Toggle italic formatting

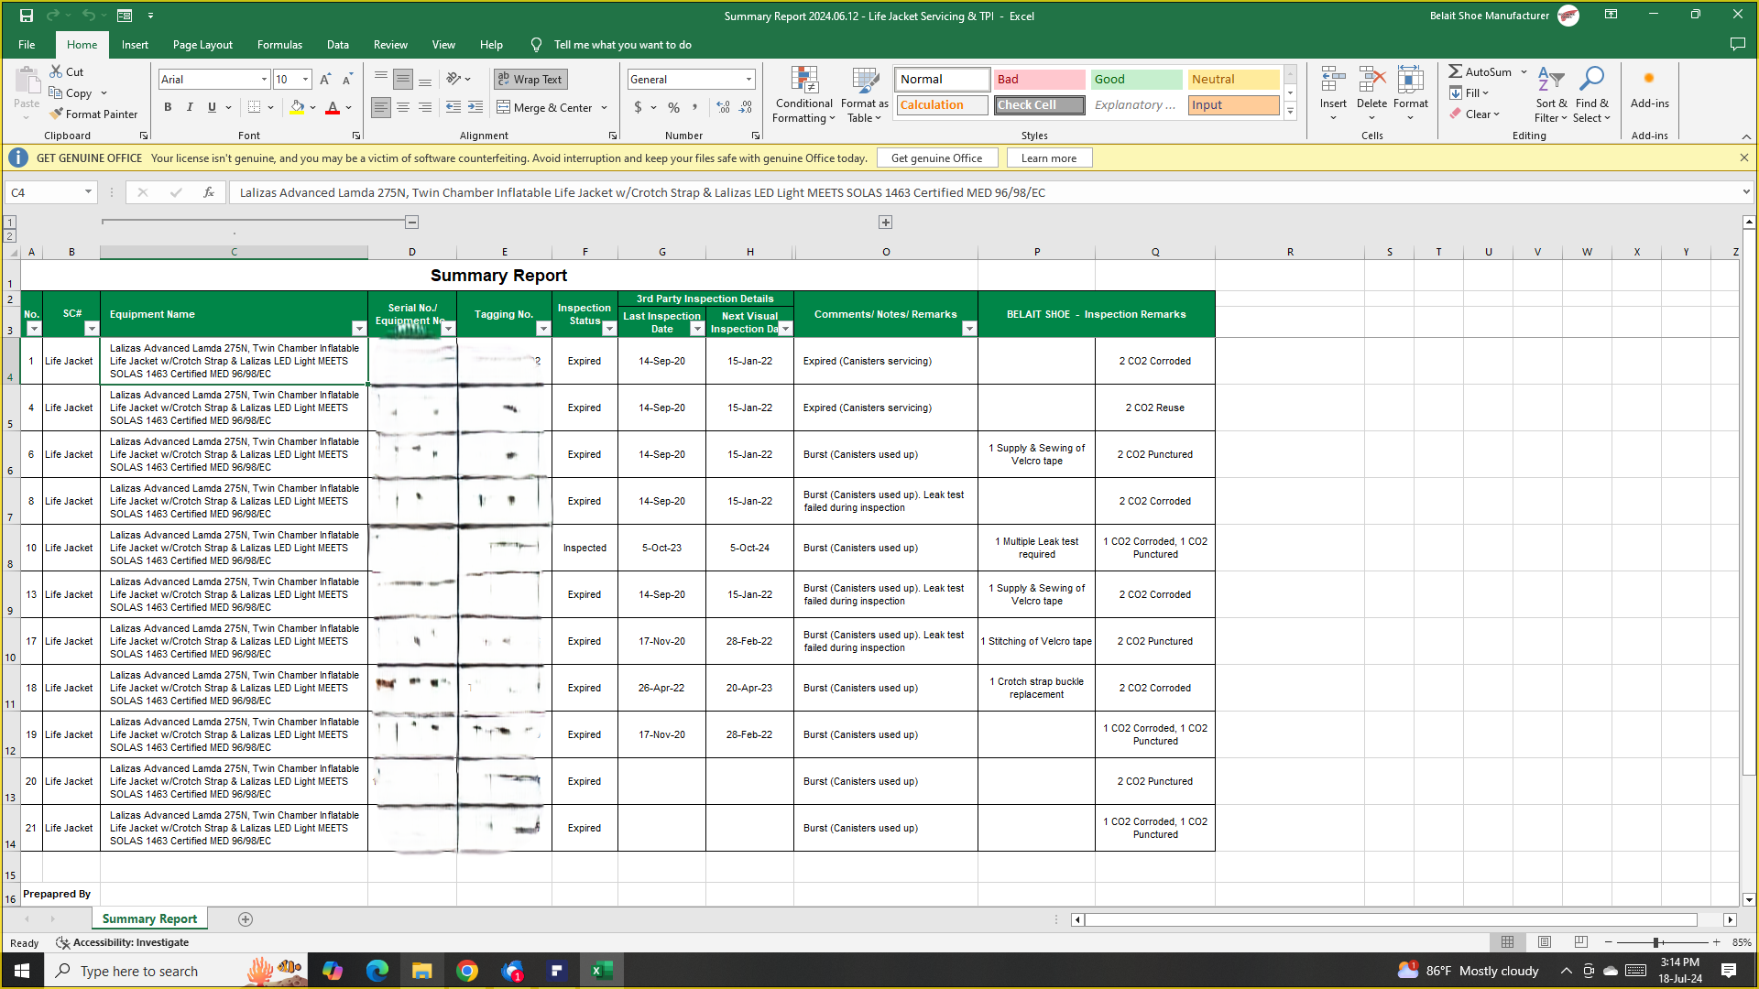[x=190, y=107]
